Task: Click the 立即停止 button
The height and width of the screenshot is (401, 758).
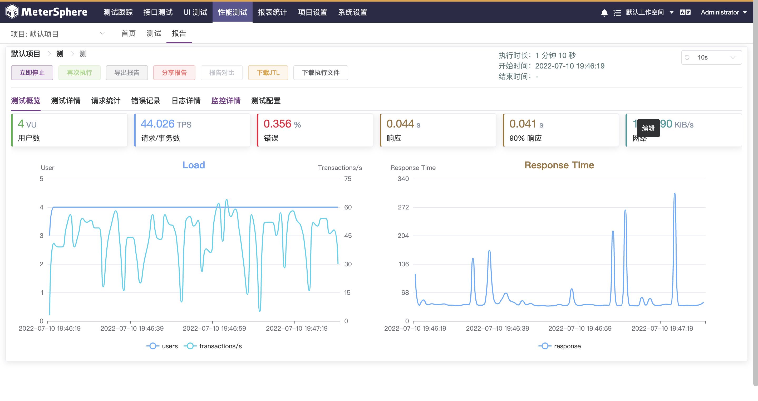Action: click(x=32, y=73)
